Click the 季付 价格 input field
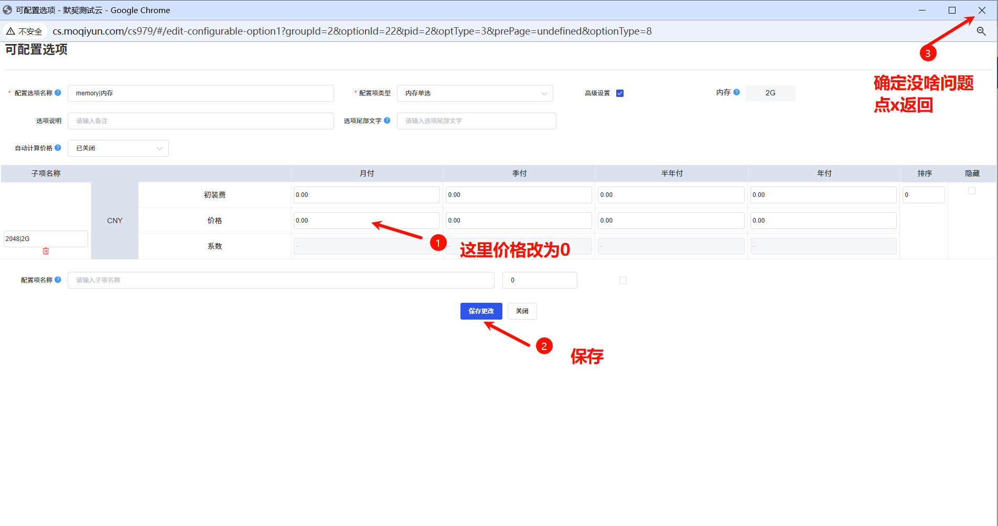998x526 pixels. (x=519, y=221)
